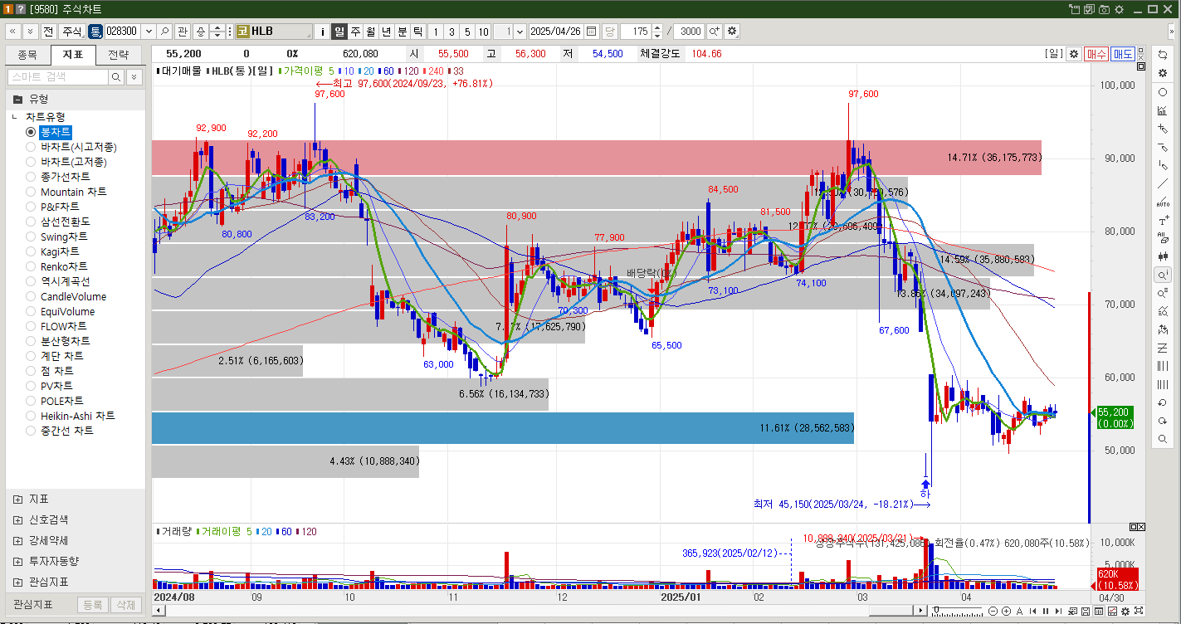Click the zoom slider handle in bottom bar
This screenshot has height=624, width=1181.
(936, 610)
